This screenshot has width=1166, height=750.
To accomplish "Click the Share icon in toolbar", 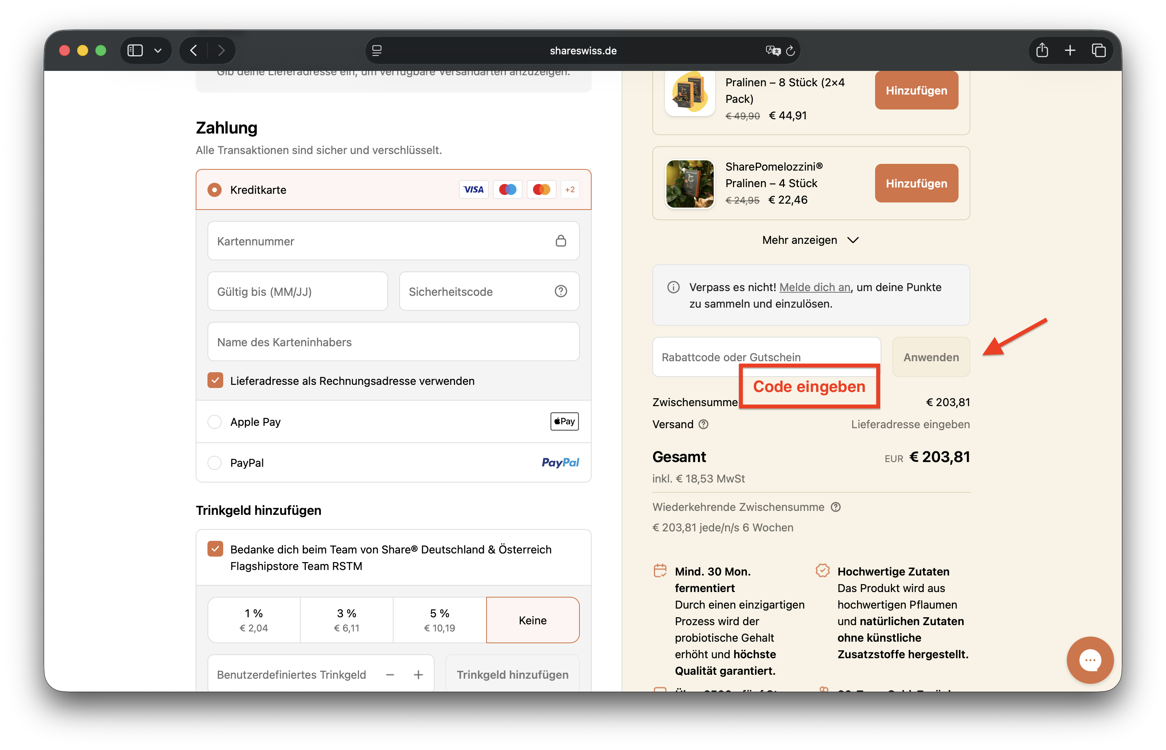I will [x=1042, y=51].
